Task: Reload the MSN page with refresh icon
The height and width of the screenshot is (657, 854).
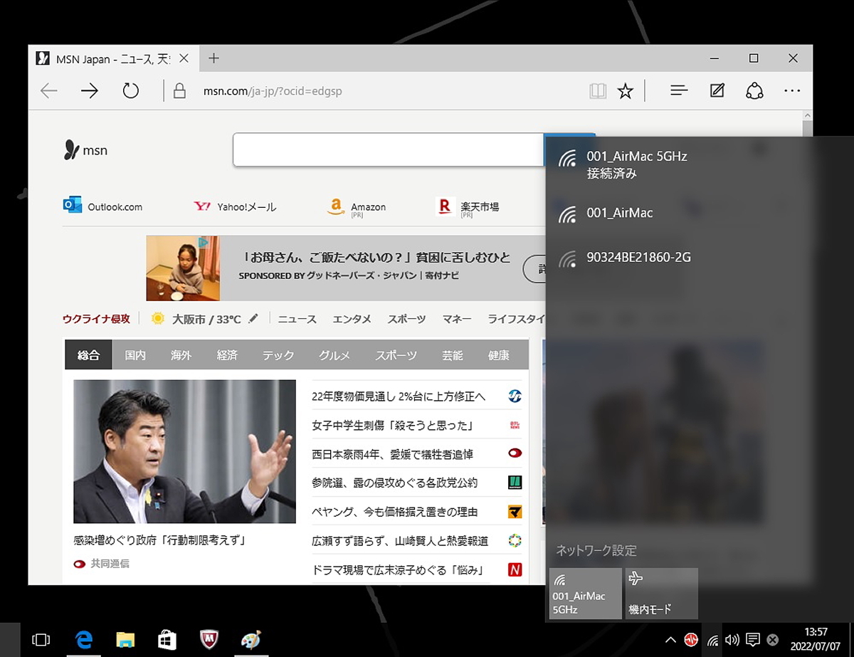Action: [x=130, y=90]
